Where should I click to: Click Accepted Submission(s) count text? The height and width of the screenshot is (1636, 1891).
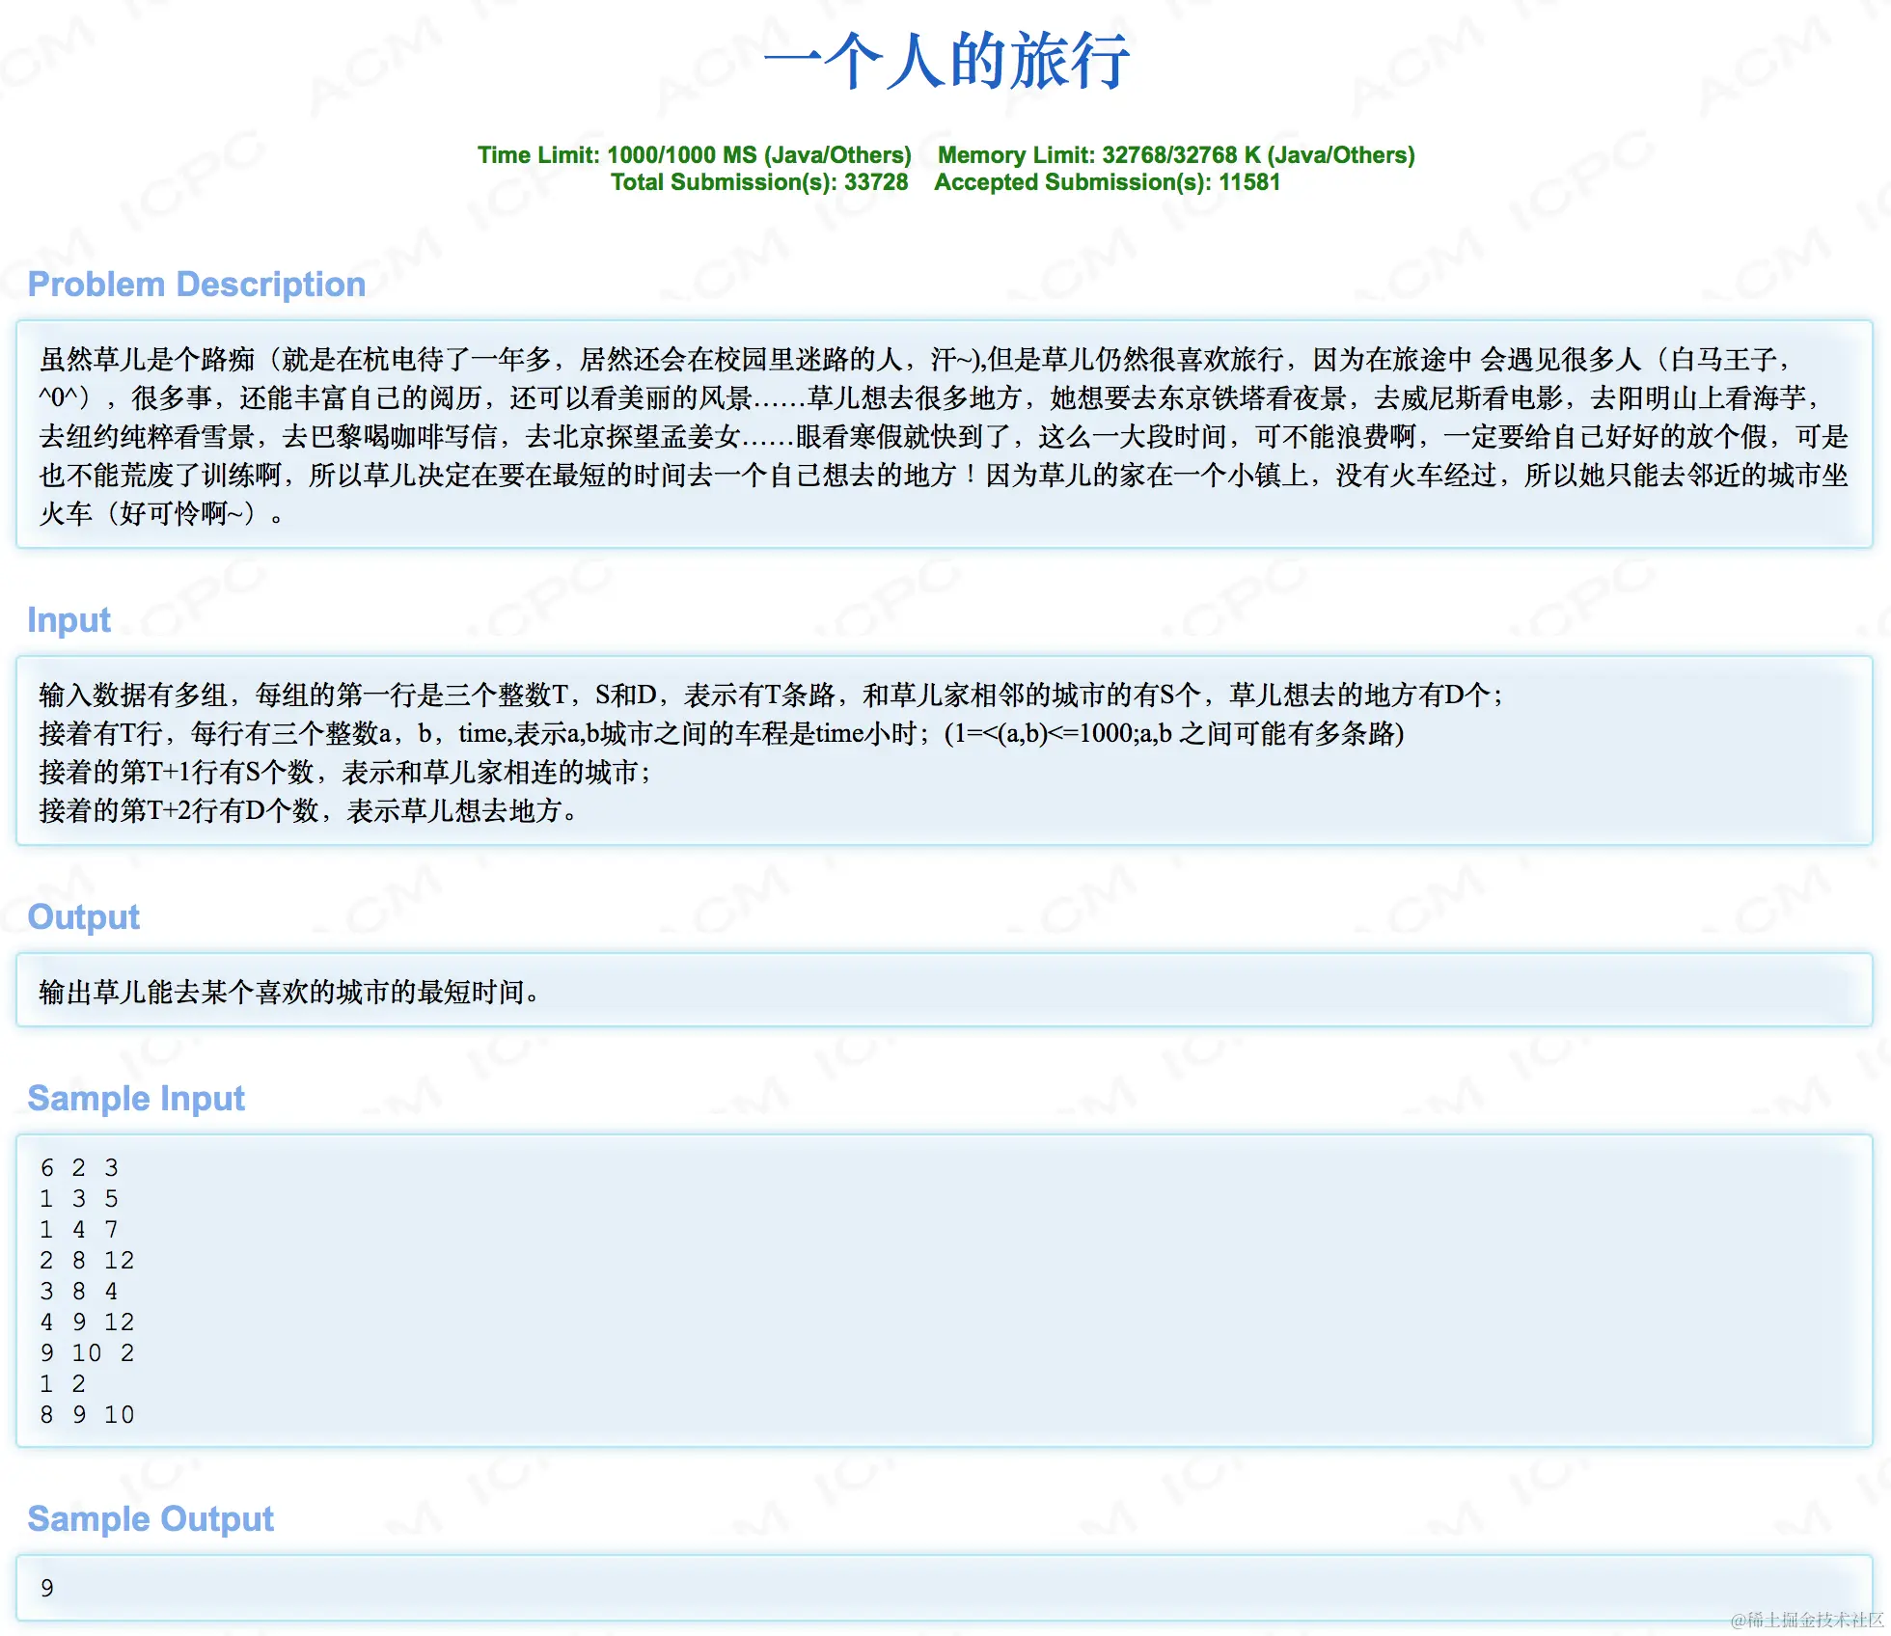tap(1107, 182)
